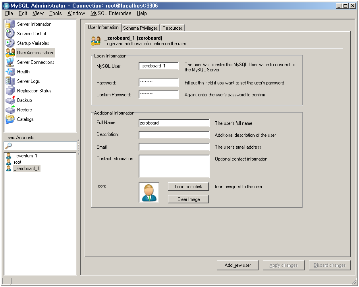Click the _zeroboard_1 user avatar icon
359x287 pixels.
pyautogui.click(x=9, y=168)
